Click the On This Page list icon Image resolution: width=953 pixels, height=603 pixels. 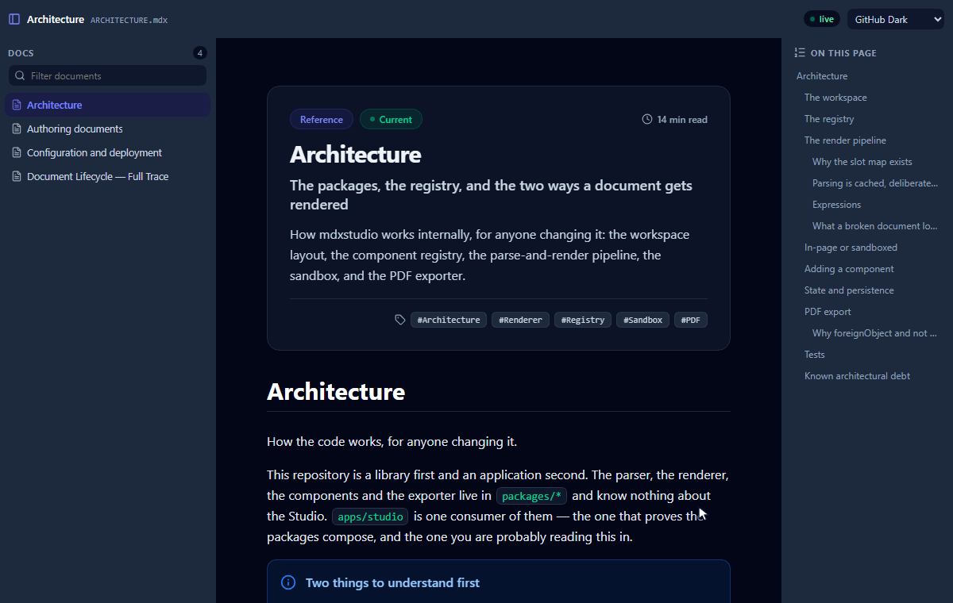pyautogui.click(x=800, y=53)
